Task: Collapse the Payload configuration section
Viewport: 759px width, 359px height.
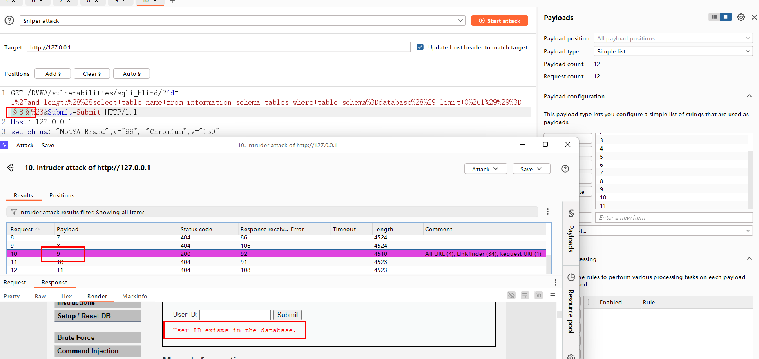Action: (749, 96)
